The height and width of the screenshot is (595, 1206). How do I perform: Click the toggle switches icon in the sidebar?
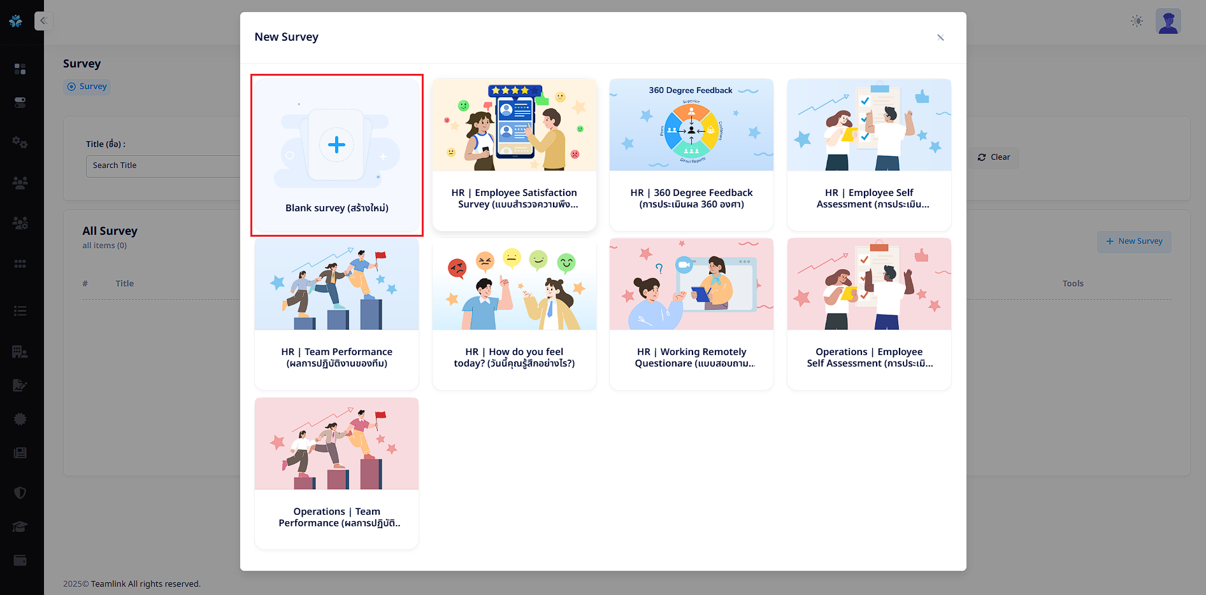pyautogui.click(x=20, y=102)
